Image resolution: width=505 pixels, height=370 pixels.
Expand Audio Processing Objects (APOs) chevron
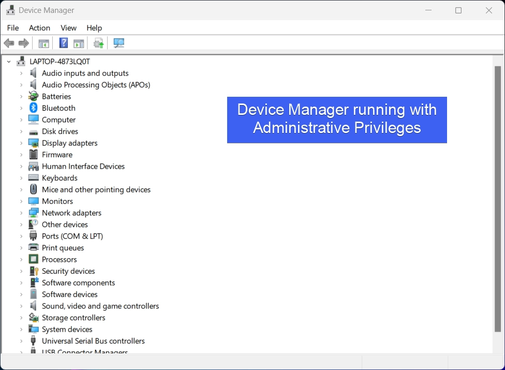[21, 85]
